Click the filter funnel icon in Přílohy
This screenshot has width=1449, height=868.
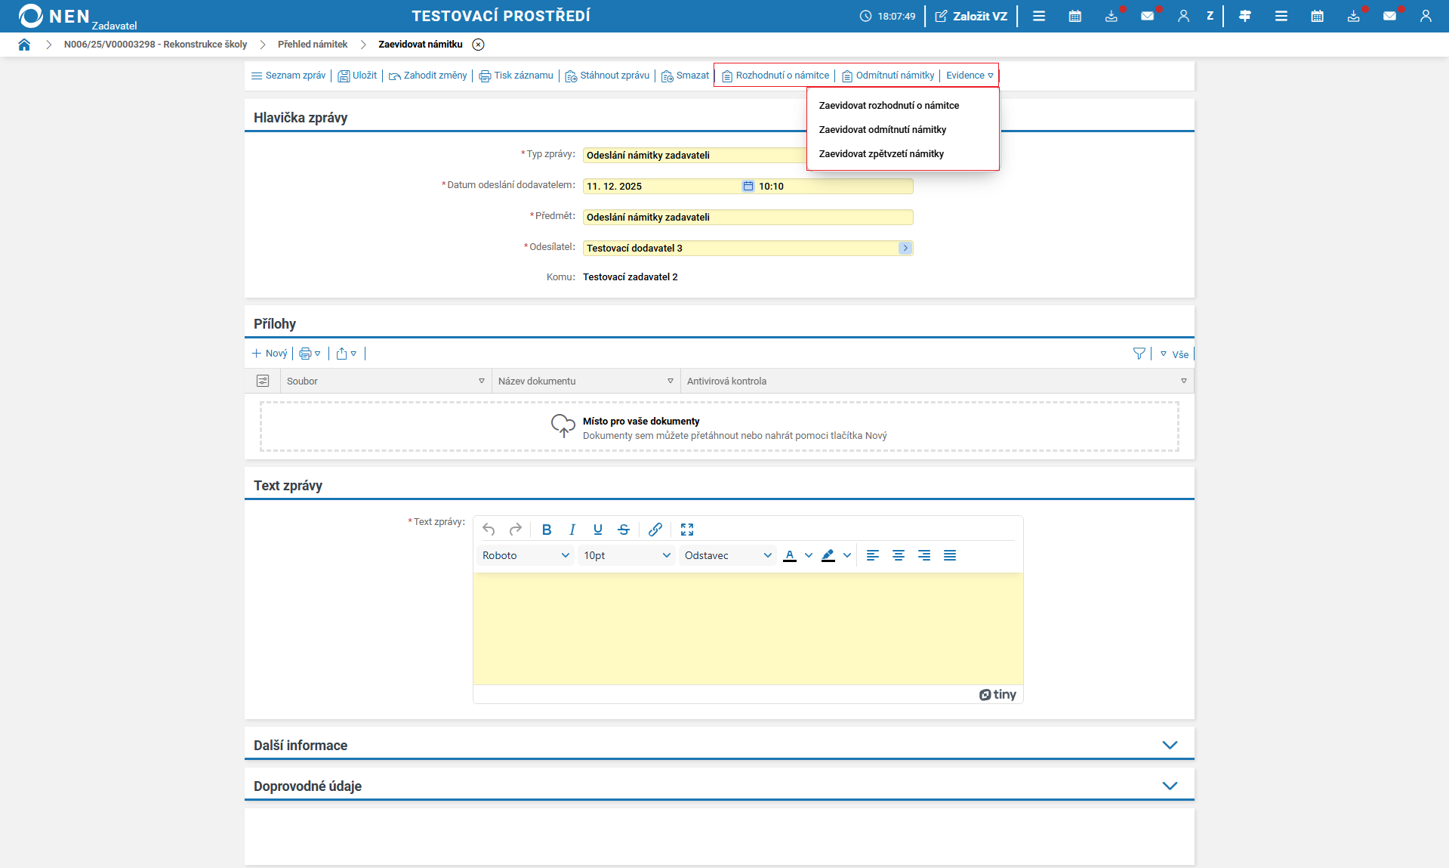coord(1139,354)
